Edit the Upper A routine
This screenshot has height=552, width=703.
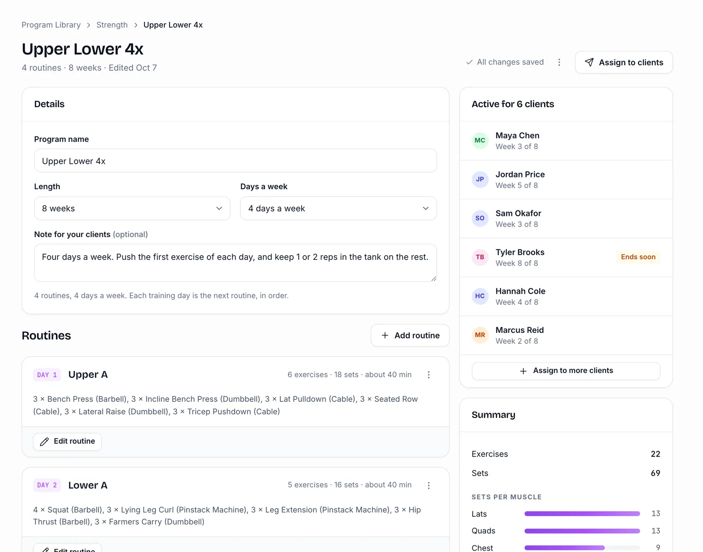pos(67,441)
